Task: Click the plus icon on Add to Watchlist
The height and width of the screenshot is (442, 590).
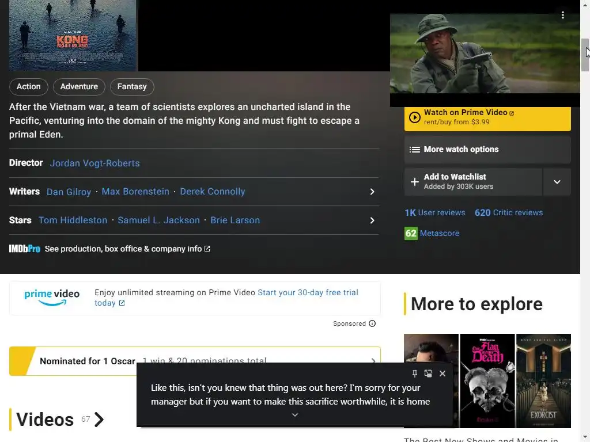Action: pyautogui.click(x=414, y=182)
